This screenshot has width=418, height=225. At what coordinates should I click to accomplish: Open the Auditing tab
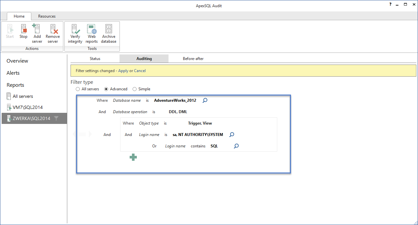(144, 59)
